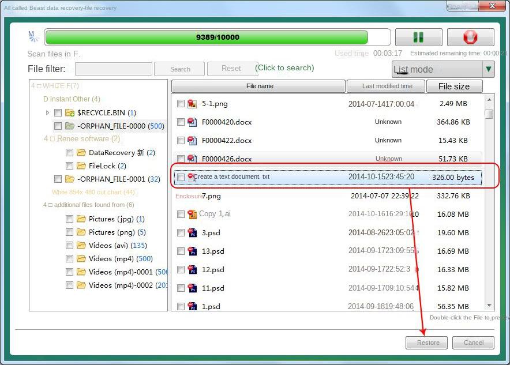Click the Word document icon for F0000420.docx
Screen dimensions: 510x365
[190, 122]
